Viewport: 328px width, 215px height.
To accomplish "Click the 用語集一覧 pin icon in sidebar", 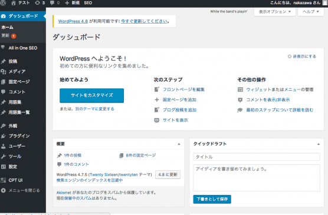I will click(3, 113).
